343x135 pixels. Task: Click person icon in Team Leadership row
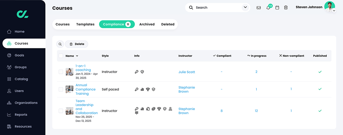[171, 109]
